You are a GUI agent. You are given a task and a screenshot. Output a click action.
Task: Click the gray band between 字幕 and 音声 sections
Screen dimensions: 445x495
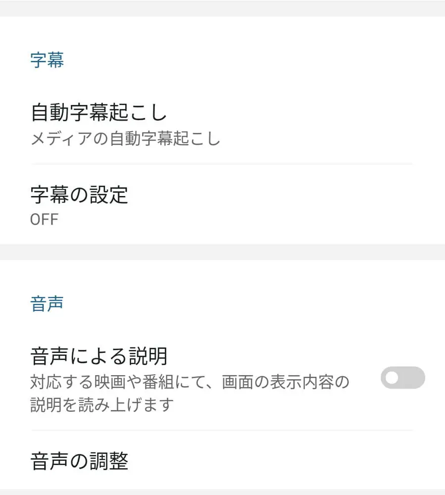pos(222,251)
